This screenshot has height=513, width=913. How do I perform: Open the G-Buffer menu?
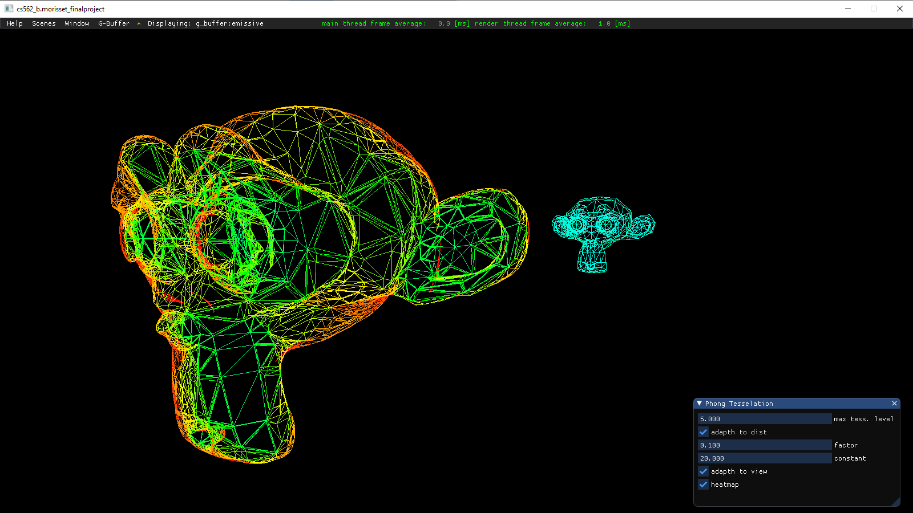(114, 23)
